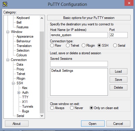This screenshot has height=131, width=135.
Task: Click the PuTTY icon in title bar
Action: coord(5,4)
